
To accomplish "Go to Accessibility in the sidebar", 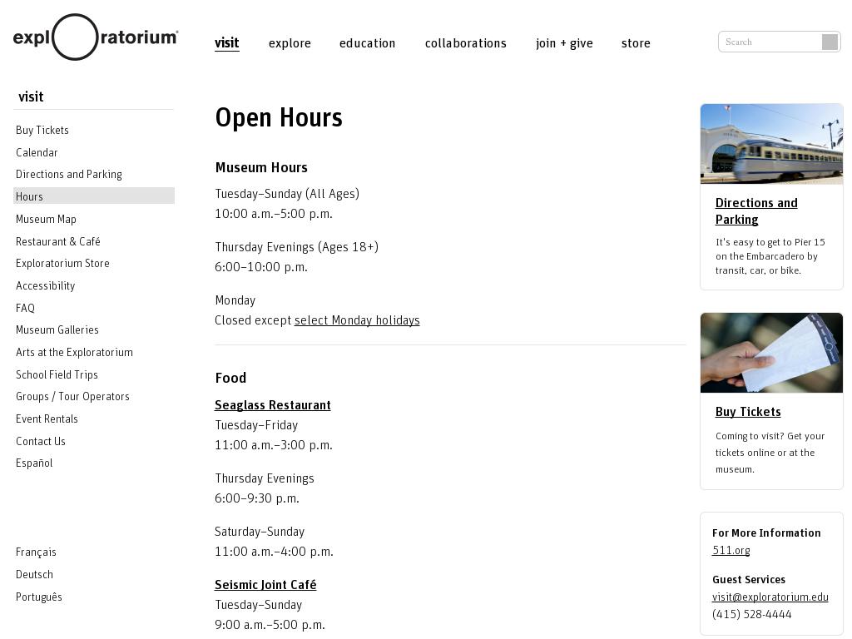I will (x=45, y=285).
